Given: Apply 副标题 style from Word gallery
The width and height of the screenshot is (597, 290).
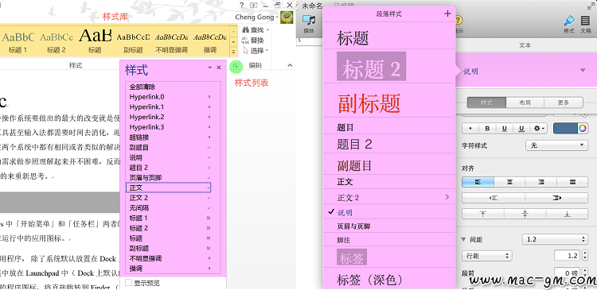Looking at the screenshot, I should click(133, 42).
